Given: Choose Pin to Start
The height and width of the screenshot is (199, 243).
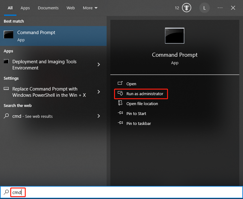Looking at the screenshot, I should coord(136,113).
